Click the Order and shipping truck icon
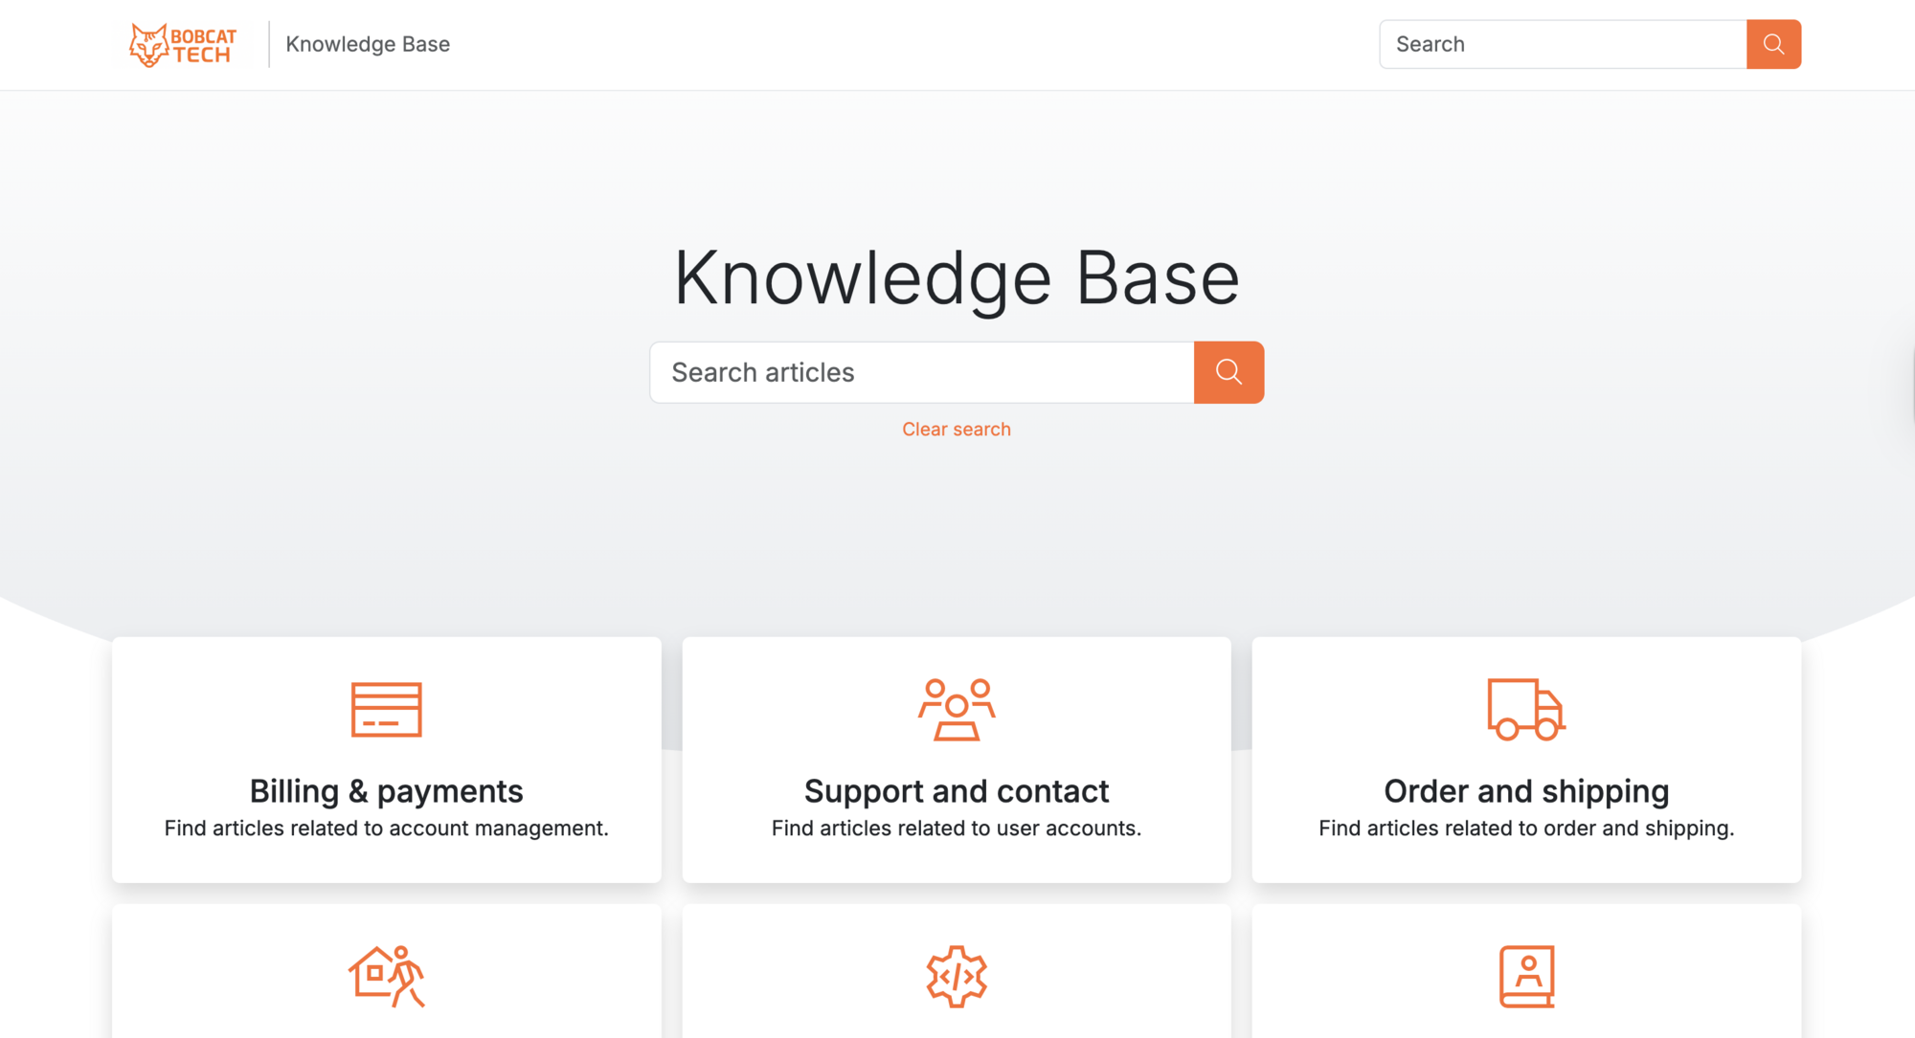Screen dimensions: 1915x1038 point(1526,709)
